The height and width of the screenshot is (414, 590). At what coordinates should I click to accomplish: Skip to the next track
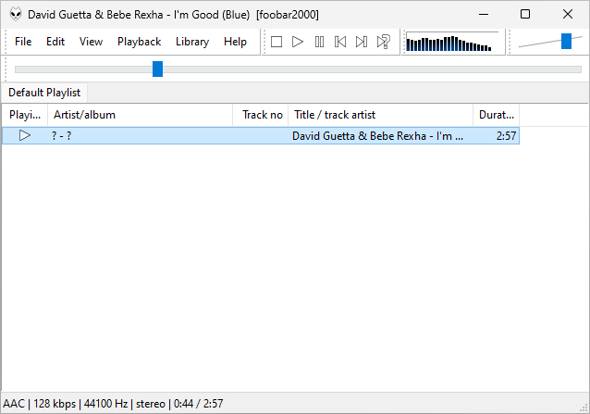tap(362, 42)
